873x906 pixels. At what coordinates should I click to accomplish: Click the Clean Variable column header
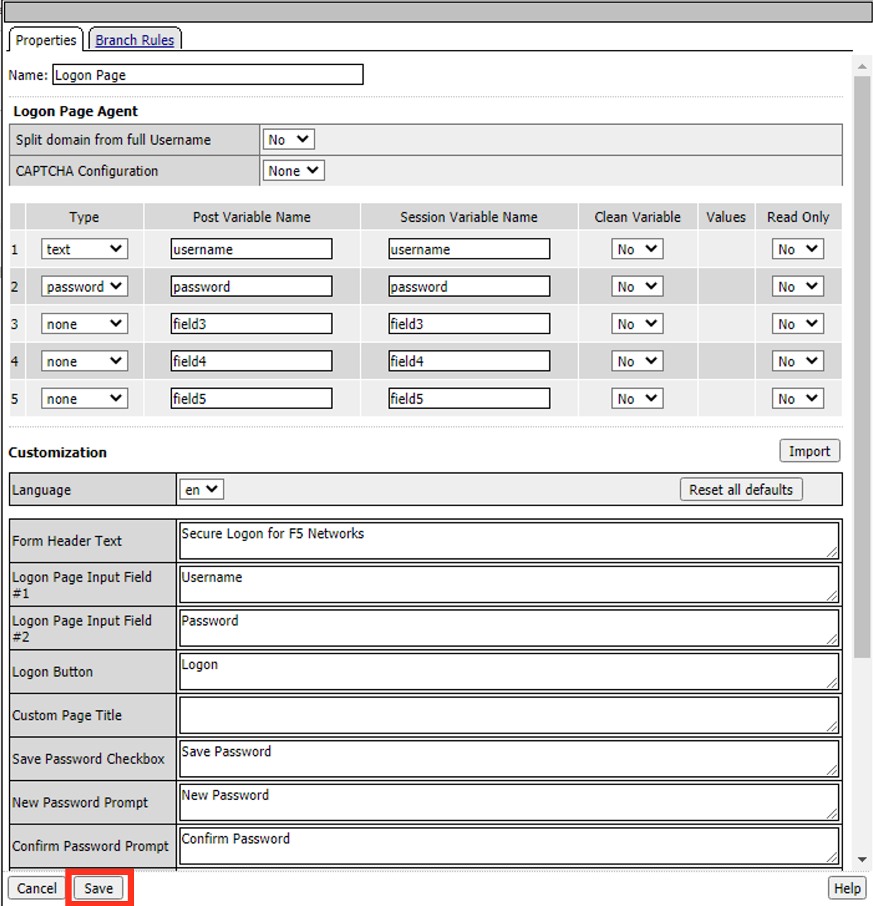[638, 217]
